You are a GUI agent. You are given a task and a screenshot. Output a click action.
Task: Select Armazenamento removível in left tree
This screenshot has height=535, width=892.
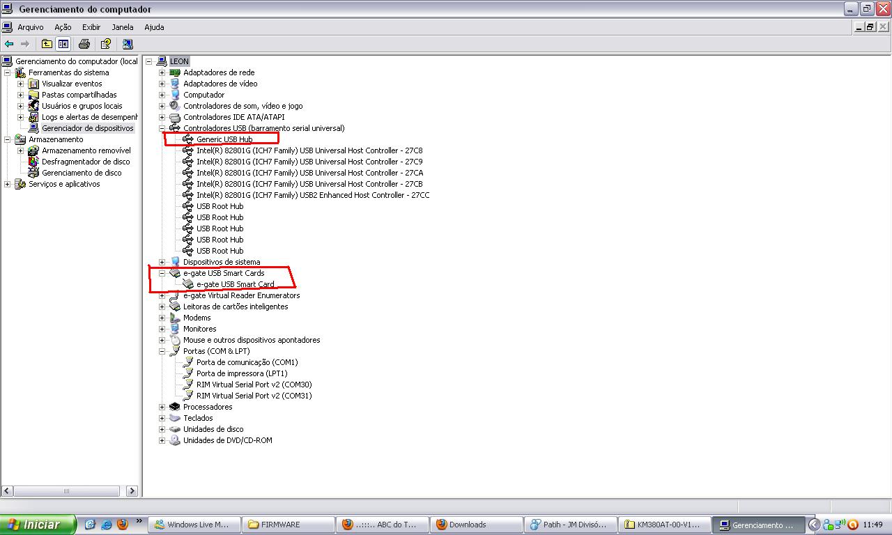(x=86, y=150)
